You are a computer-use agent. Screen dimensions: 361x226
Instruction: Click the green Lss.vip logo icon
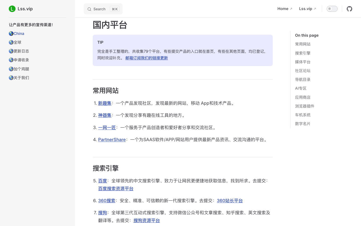12,9
